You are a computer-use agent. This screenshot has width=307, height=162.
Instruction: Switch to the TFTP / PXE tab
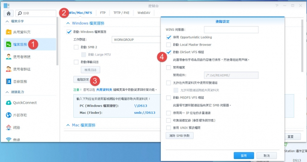tap(122, 13)
